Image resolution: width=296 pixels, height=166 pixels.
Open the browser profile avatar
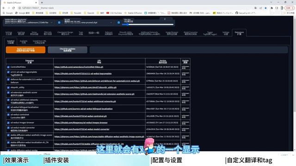(282, 8)
